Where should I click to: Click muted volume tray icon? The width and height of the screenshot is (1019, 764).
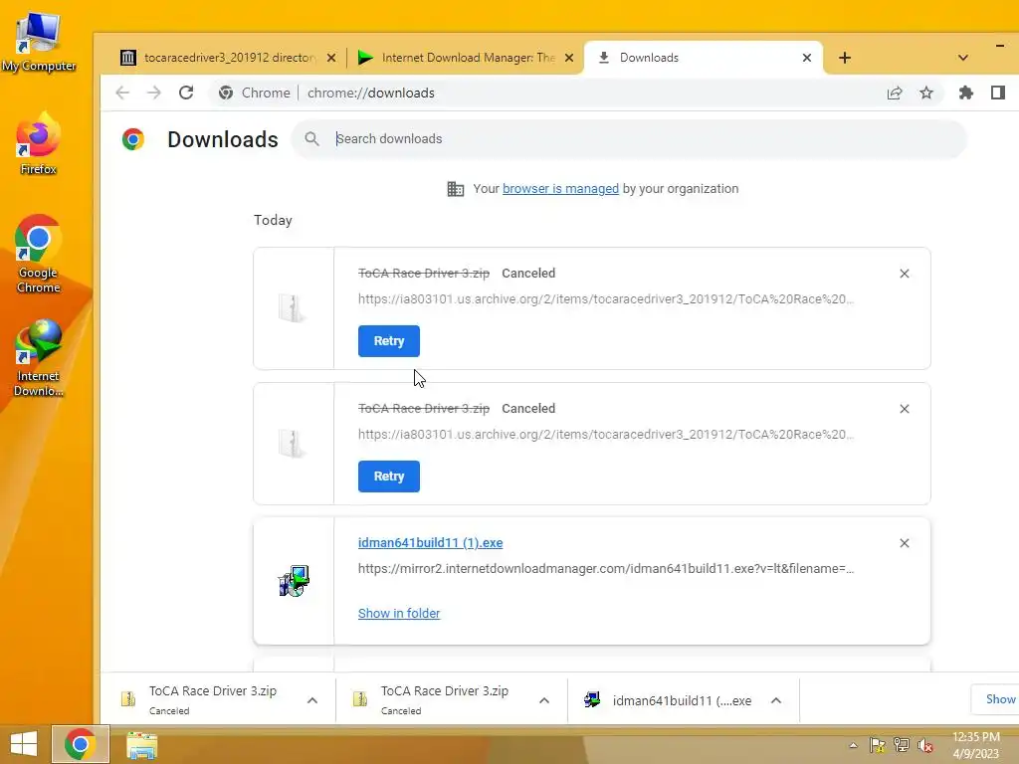[925, 745]
